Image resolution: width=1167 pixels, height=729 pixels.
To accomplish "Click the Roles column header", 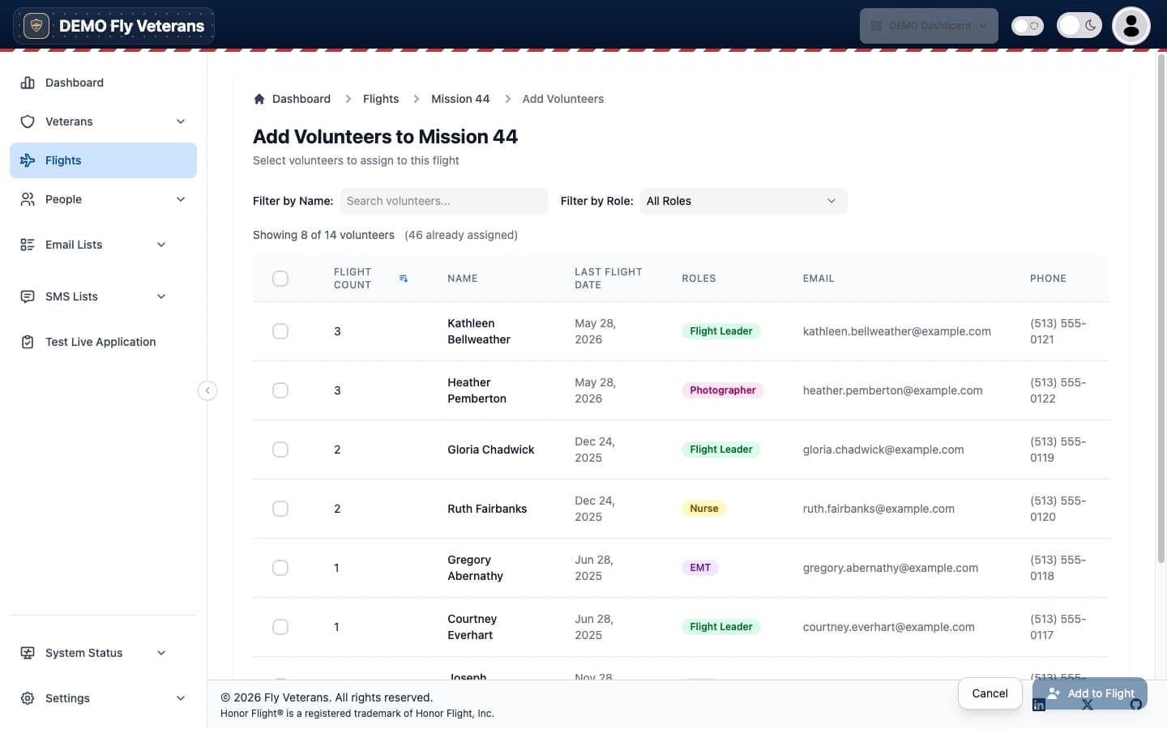I will click(699, 279).
